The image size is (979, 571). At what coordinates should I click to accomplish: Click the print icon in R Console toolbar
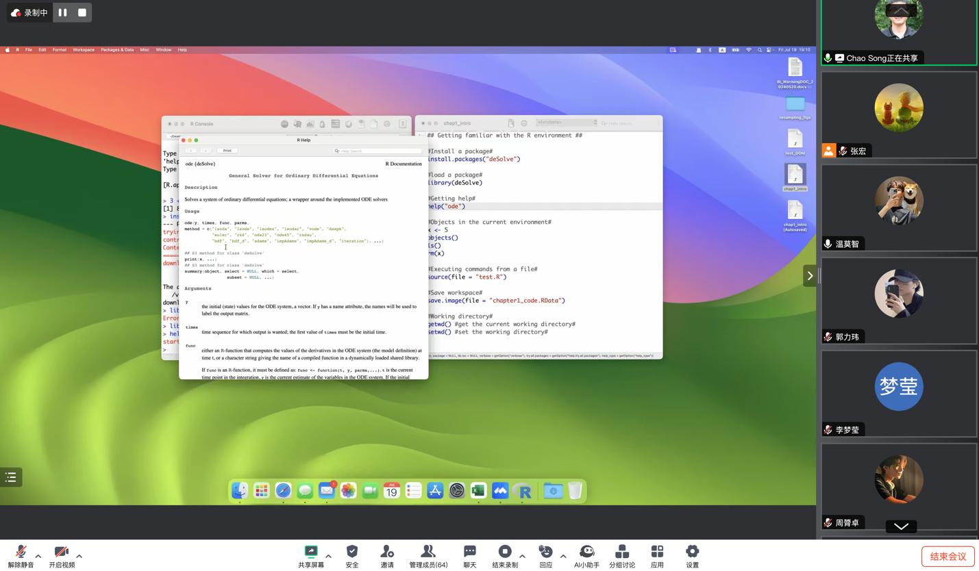(x=387, y=124)
